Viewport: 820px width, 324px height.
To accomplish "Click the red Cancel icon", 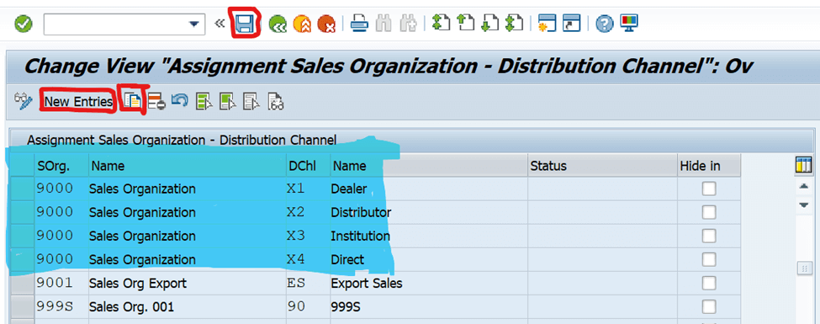I will pos(325,24).
